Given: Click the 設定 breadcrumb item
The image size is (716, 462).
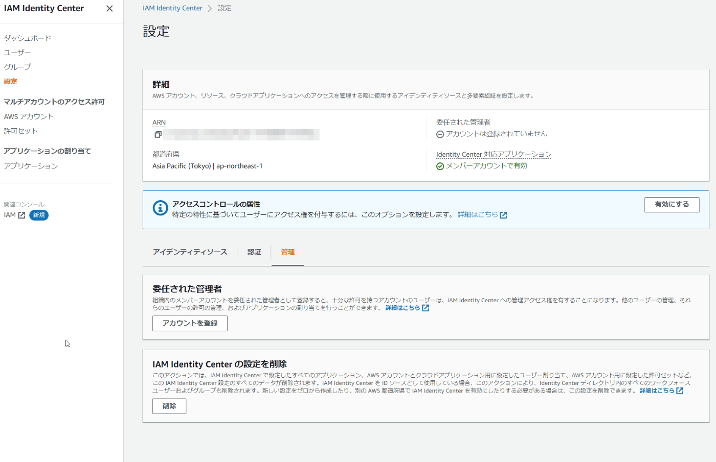Looking at the screenshot, I should tap(225, 8).
